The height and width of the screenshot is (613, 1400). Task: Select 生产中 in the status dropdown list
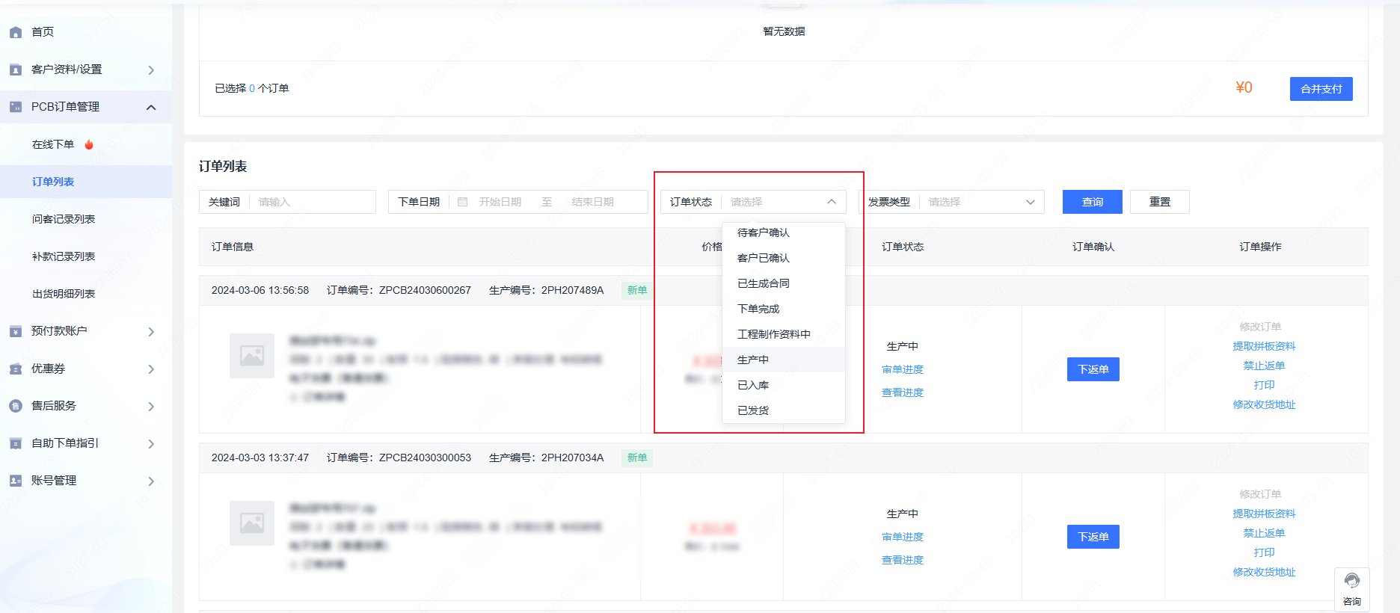[x=784, y=360]
